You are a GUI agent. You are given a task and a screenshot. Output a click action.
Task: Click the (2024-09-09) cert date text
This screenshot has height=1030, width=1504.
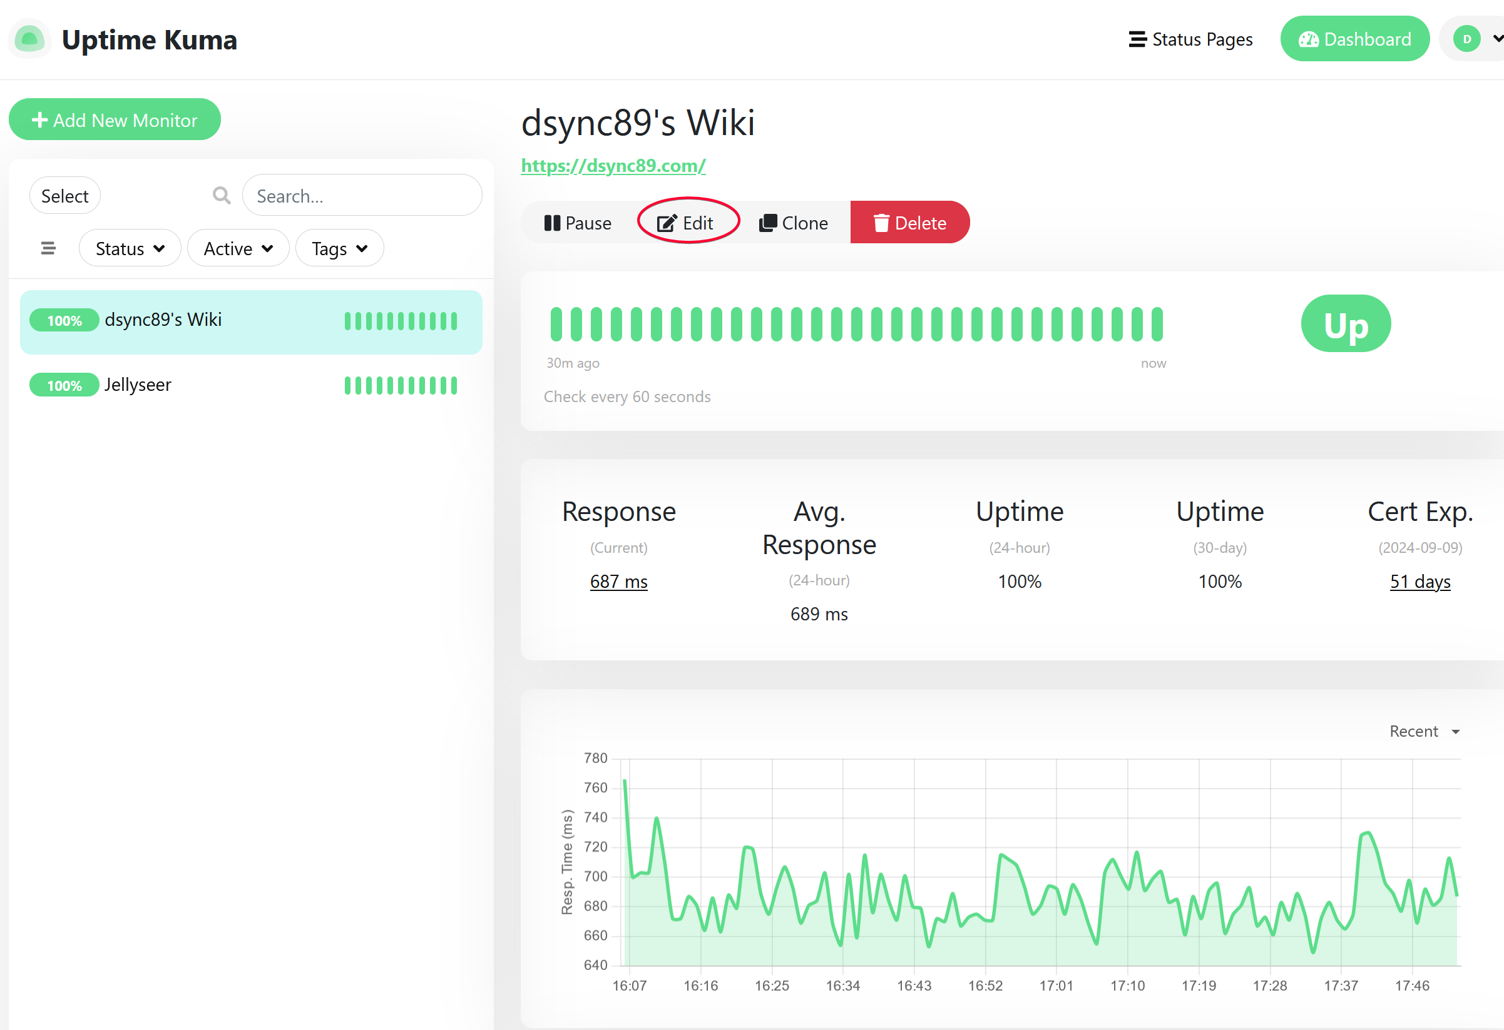tap(1420, 548)
